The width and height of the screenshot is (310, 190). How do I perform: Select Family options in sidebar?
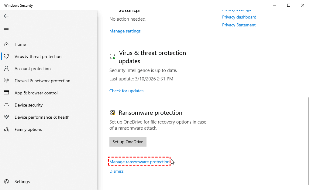pos(28,129)
